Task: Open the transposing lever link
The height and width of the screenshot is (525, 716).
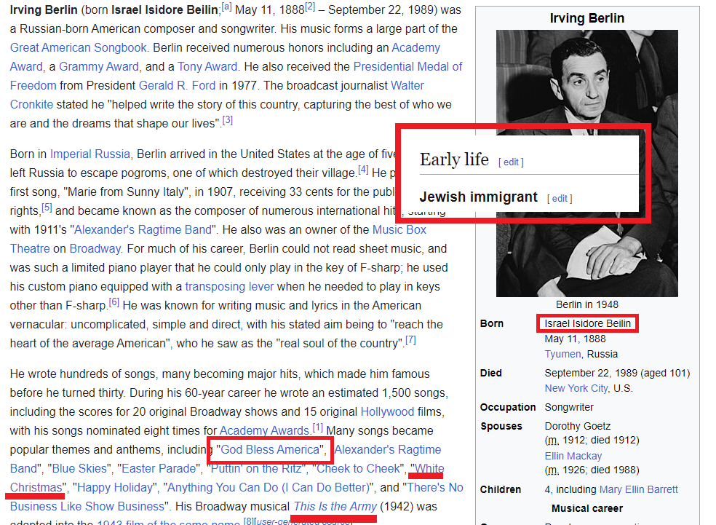Action: click(229, 286)
